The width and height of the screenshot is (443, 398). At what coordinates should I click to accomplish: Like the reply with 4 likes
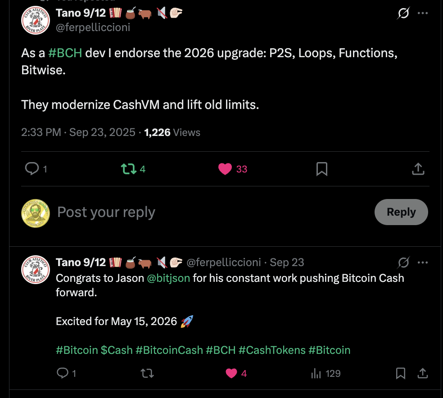(x=231, y=373)
